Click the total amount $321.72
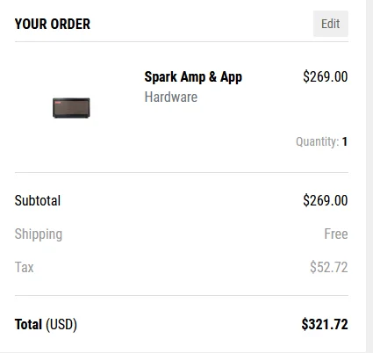 point(325,324)
